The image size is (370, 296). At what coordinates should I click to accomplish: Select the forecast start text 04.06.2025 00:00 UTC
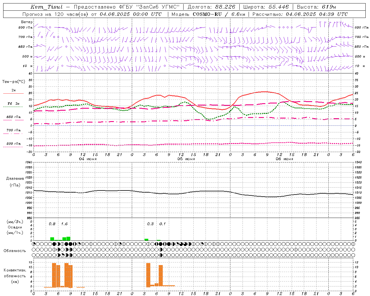click(x=131, y=14)
